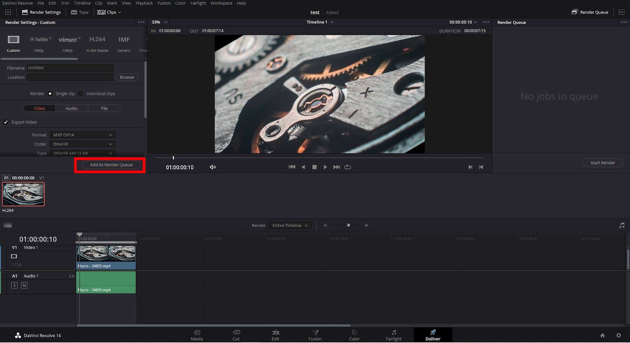This screenshot has height=343, width=630.
Task: Jump to last frame in viewer transport
Action: [x=336, y=167]
